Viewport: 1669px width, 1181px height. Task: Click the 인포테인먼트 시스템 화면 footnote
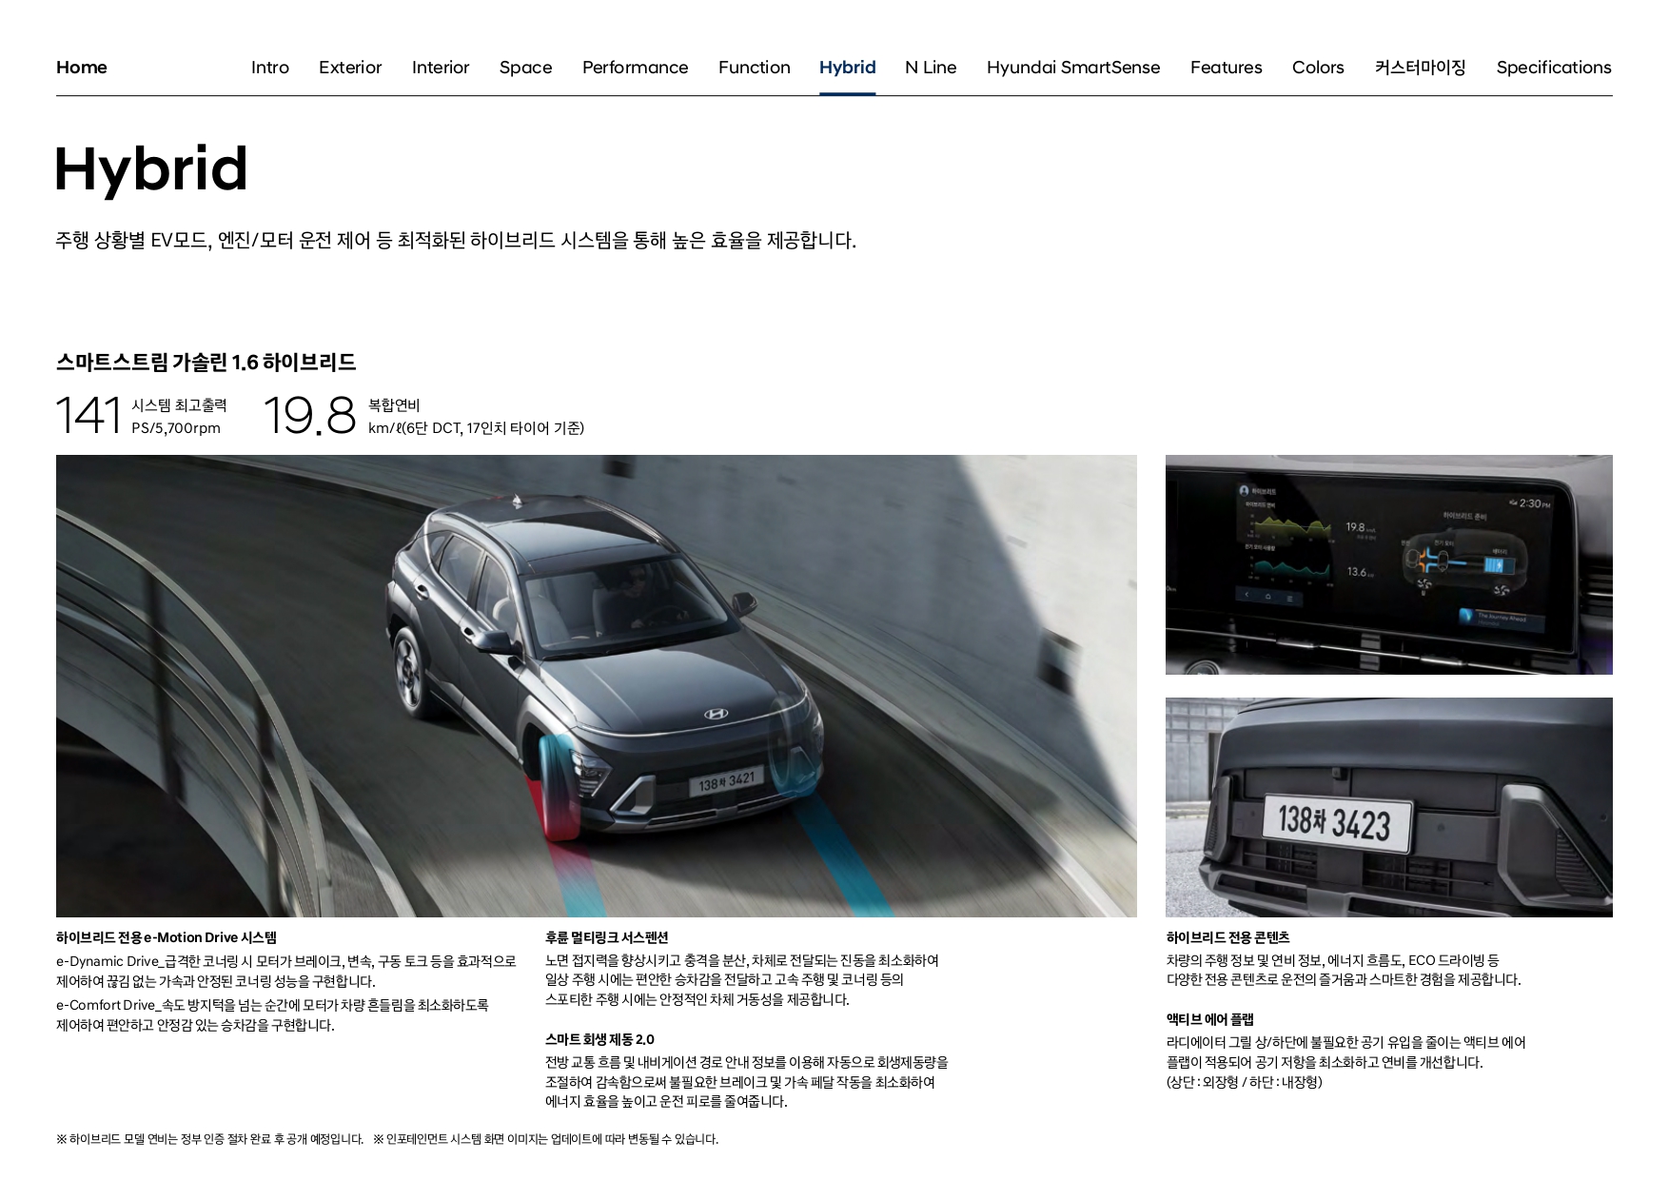point(546,1139)
